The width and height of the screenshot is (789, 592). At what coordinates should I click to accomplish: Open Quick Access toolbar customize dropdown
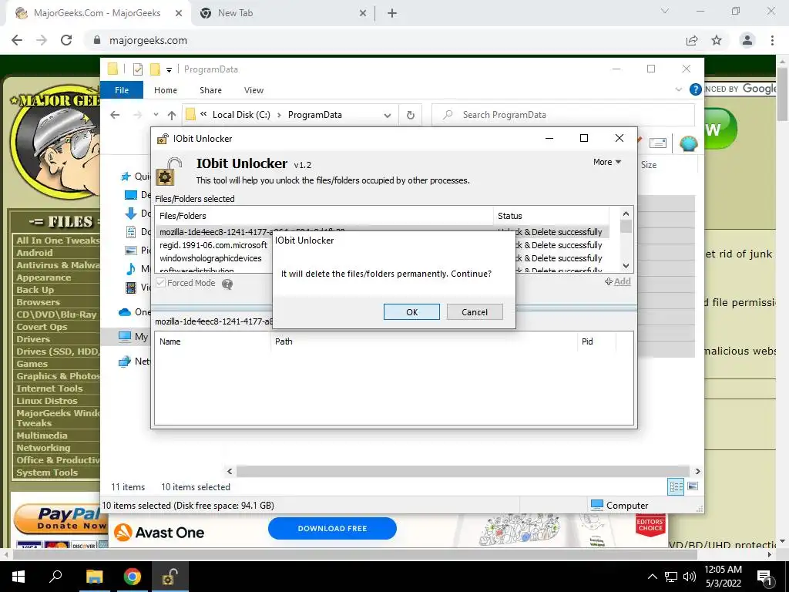tap(169, 70)
